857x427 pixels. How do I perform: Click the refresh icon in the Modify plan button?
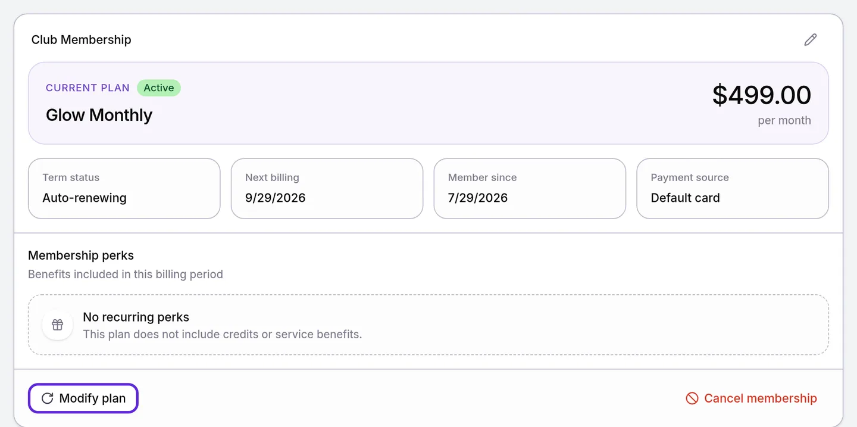coord(47,398)
